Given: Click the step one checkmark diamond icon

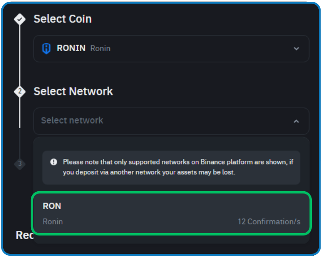Looking at the screenshot, I should (x=20, y=19).
